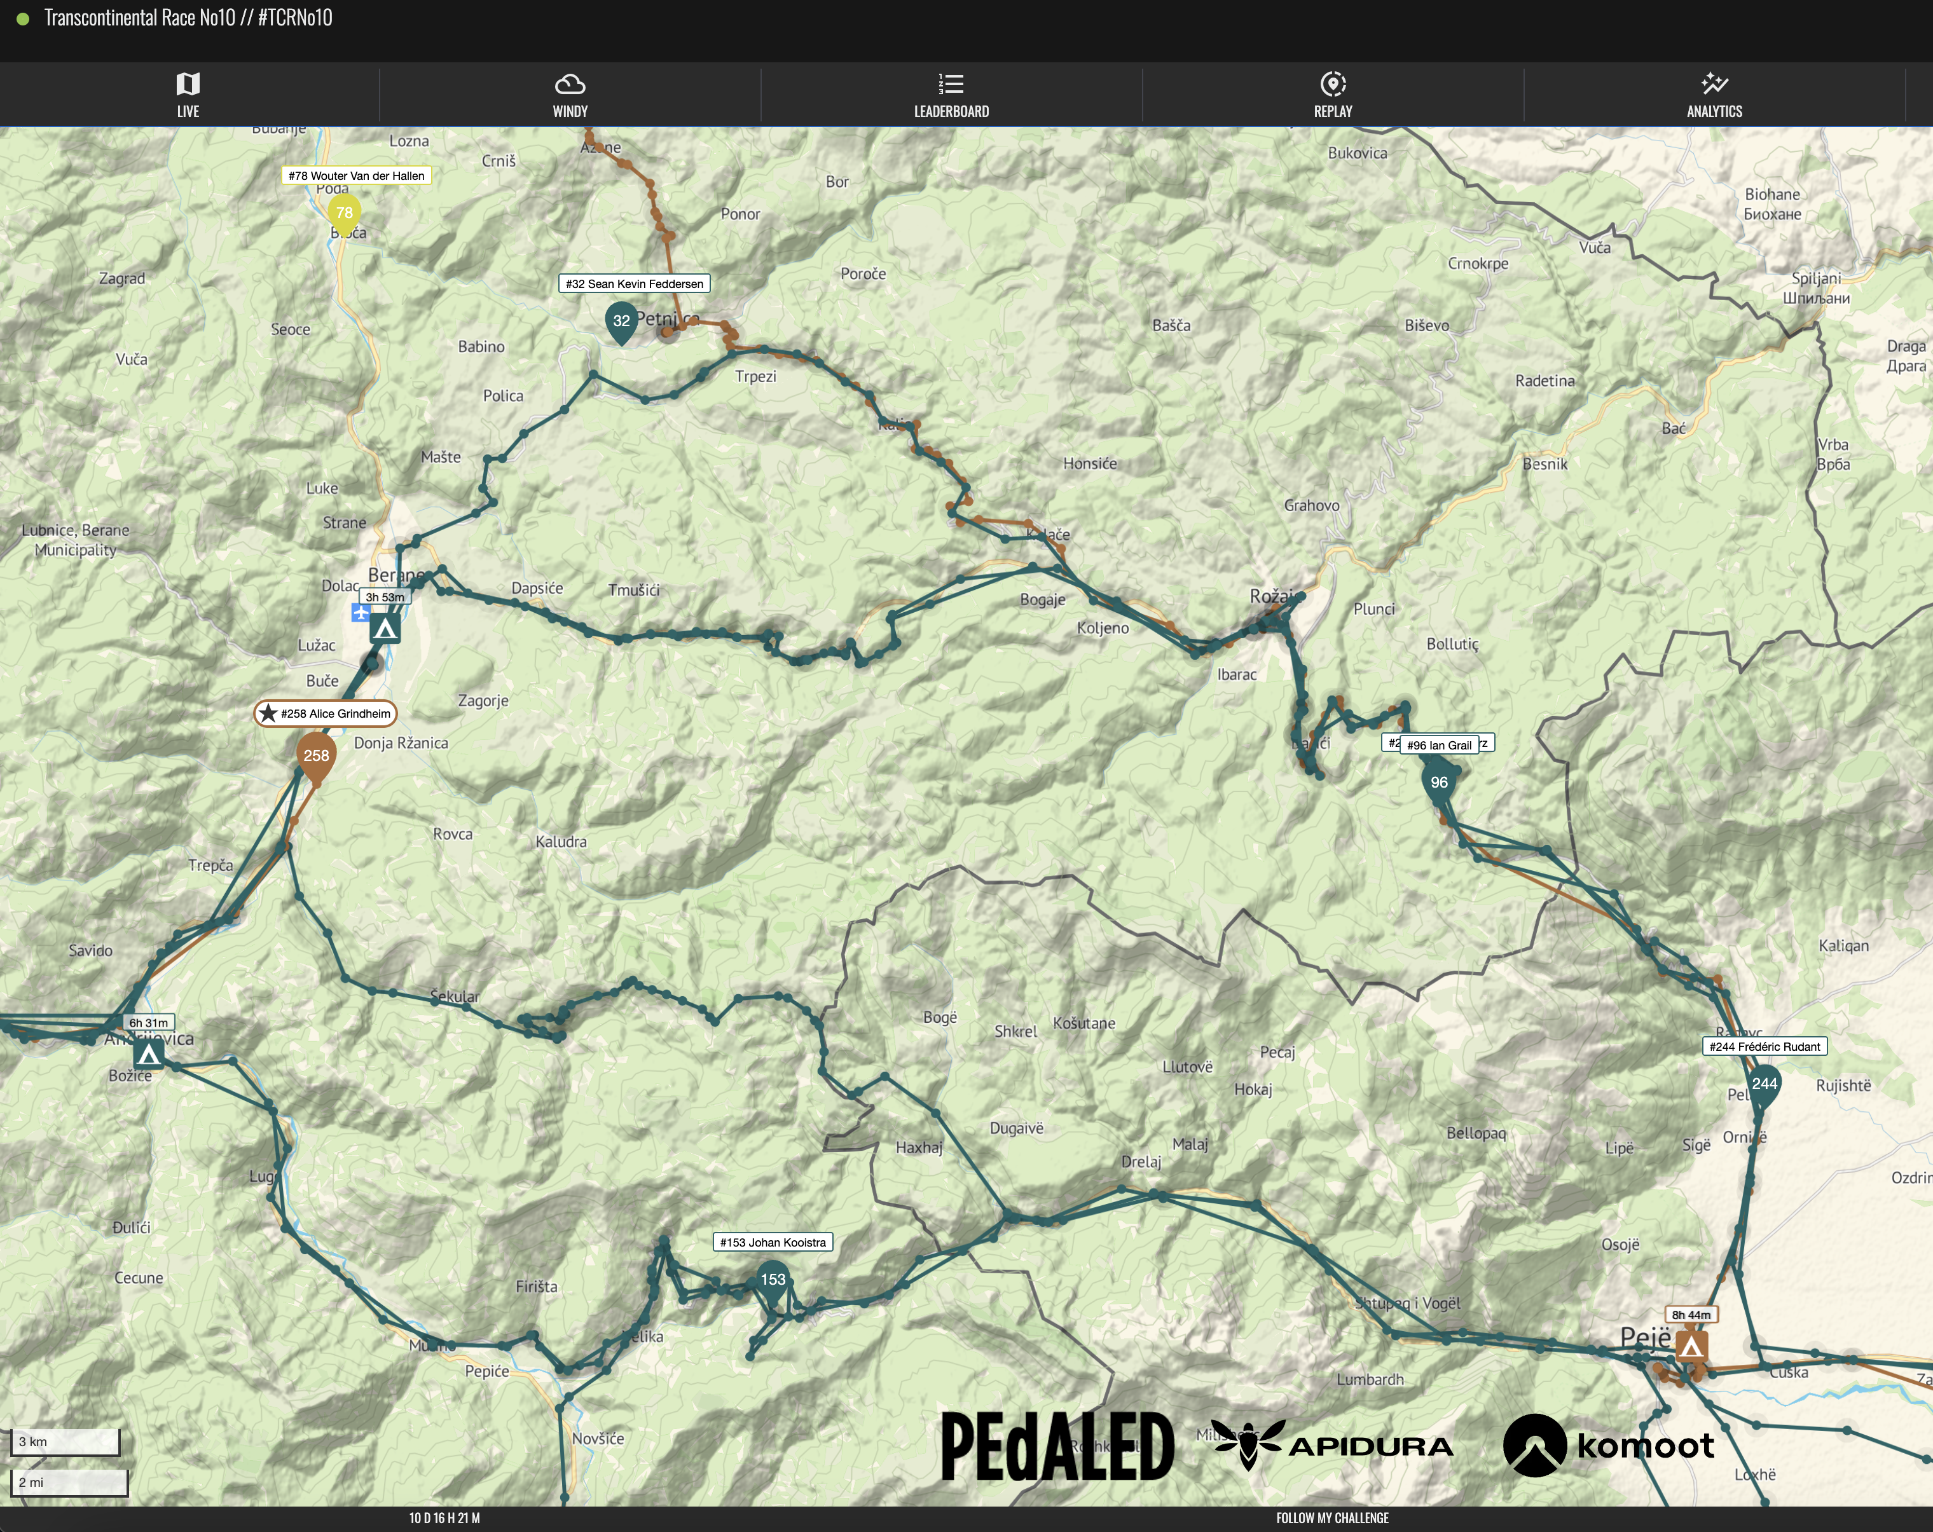Image resolution: width=1933 pixels, height=1532 pixels.
Task: Click the yellow rider marker 78
Action: click(344, 214)
